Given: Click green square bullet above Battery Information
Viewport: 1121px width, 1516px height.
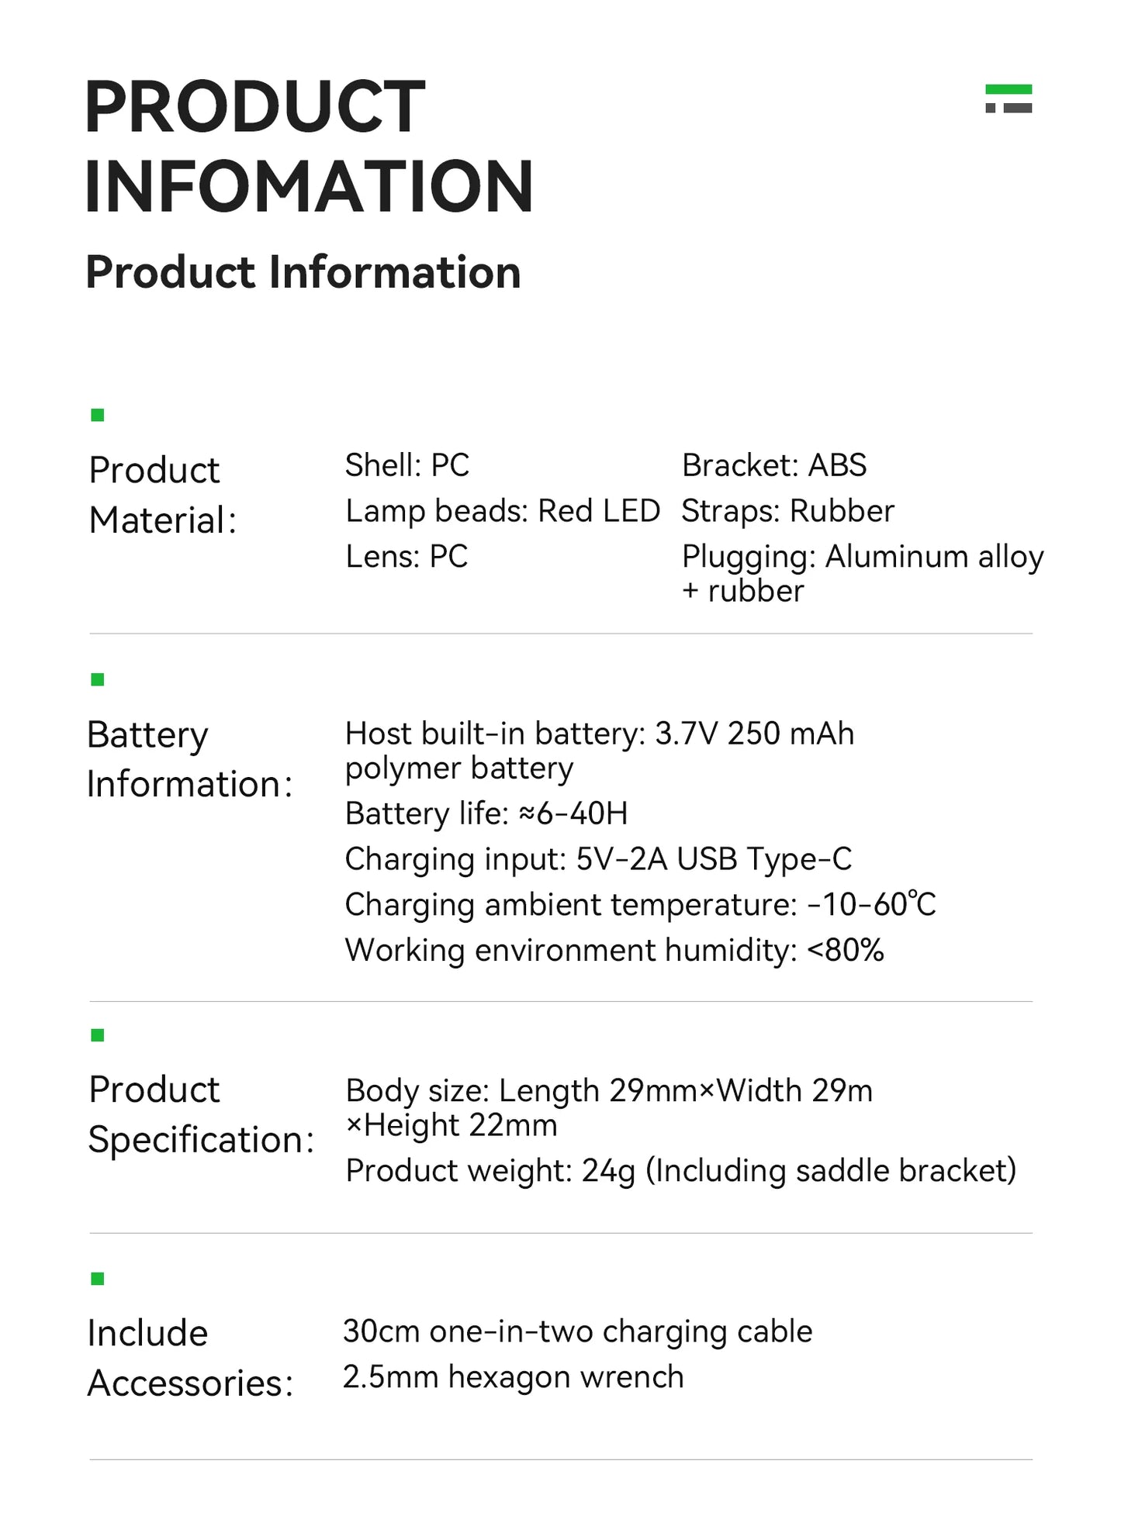Looking at the screenshot, I should click(x=98, y=679).
